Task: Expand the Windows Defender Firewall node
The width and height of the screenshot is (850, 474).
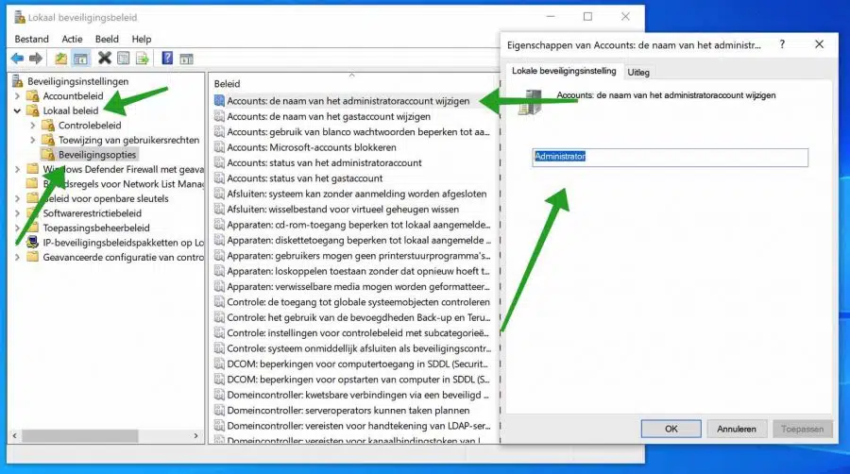Action: tap(17, 169)
